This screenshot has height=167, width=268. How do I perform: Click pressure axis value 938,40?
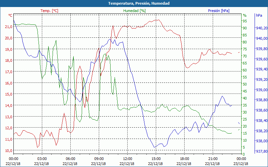(262, 121)
